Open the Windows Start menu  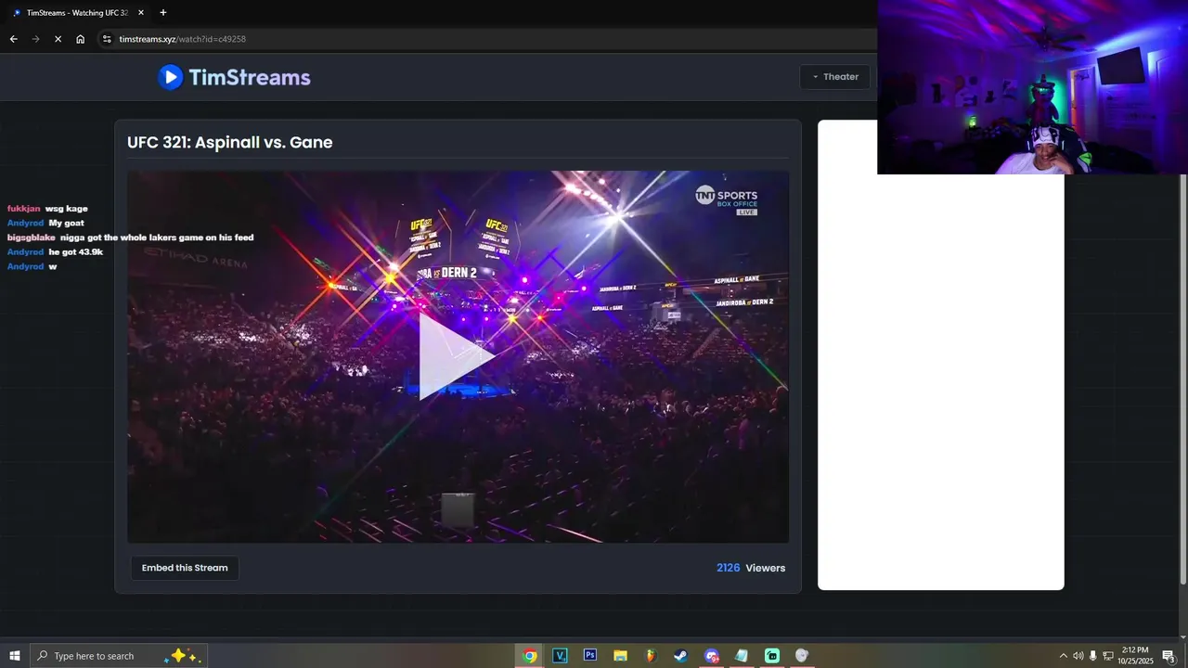pyautogui.click(x=15, y=656)
